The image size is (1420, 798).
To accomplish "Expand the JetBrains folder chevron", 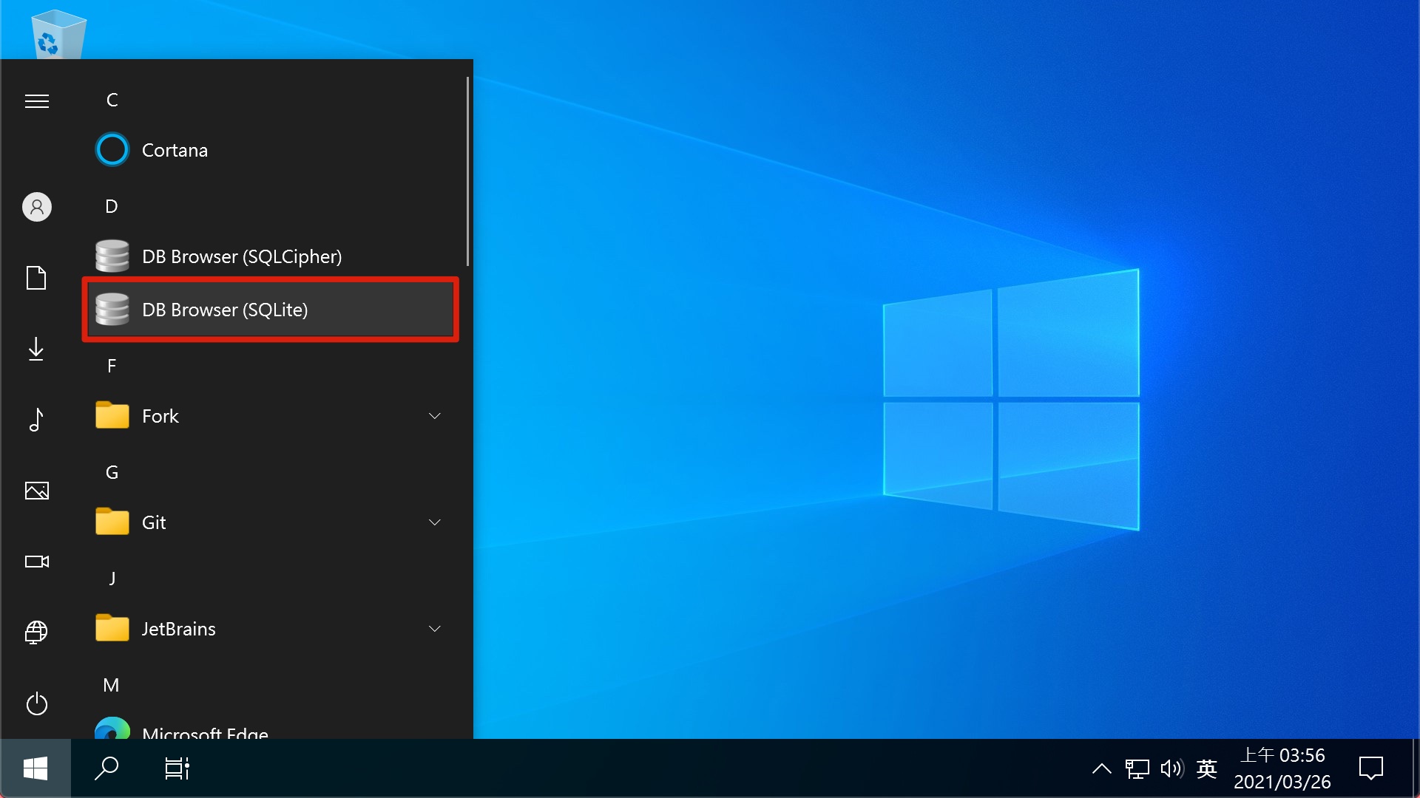I will [435, 629].
